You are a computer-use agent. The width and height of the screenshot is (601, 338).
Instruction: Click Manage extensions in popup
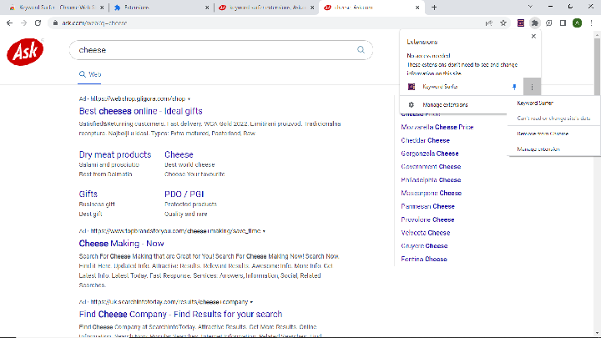(445, 104)
